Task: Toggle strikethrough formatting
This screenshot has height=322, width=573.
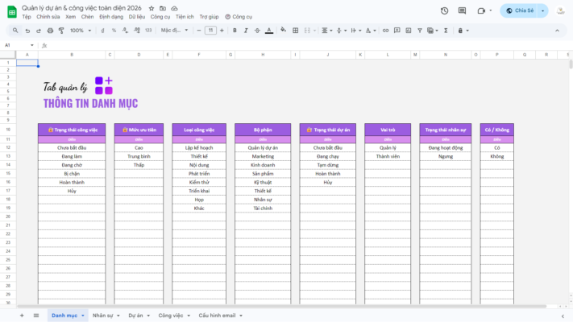Action: [x=258, y=31]
